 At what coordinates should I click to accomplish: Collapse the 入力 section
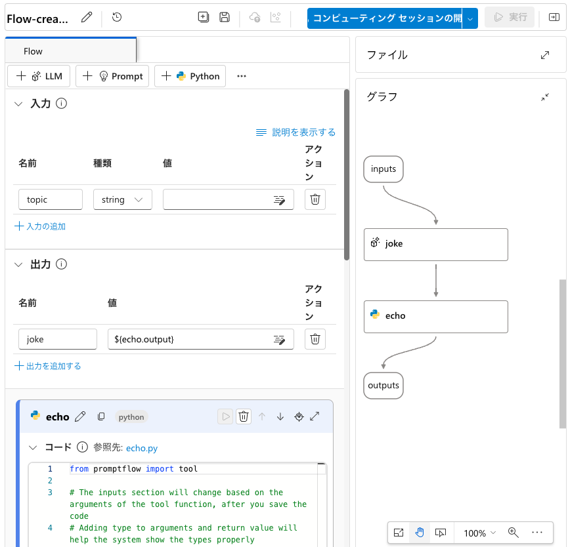[x=18, y=104]
